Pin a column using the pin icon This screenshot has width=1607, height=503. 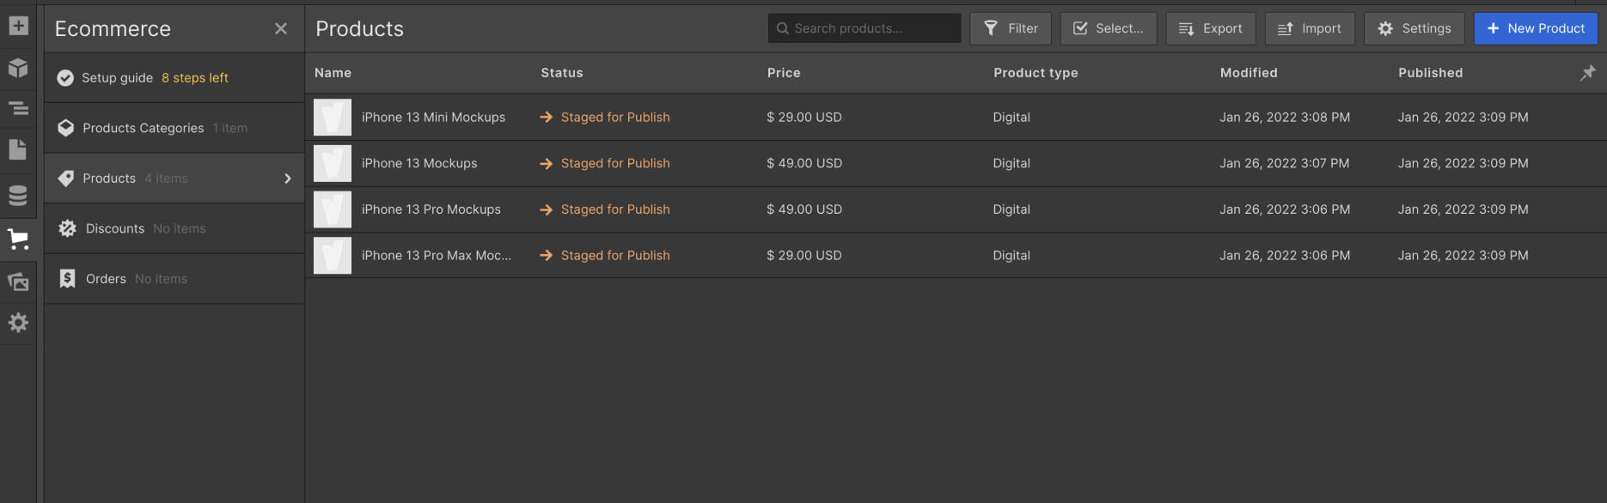1588,73
